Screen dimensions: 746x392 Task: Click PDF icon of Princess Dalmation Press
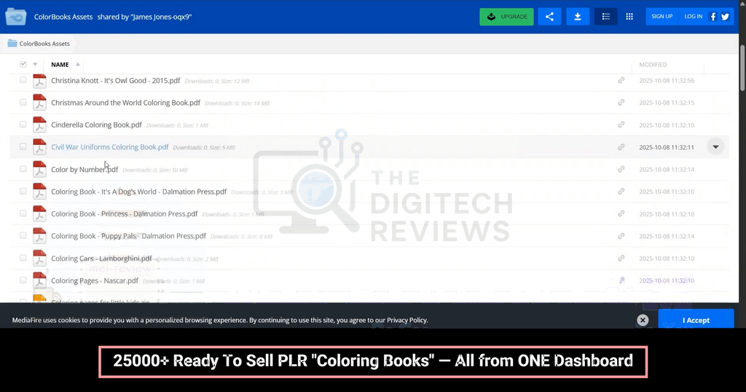[39, 213]
